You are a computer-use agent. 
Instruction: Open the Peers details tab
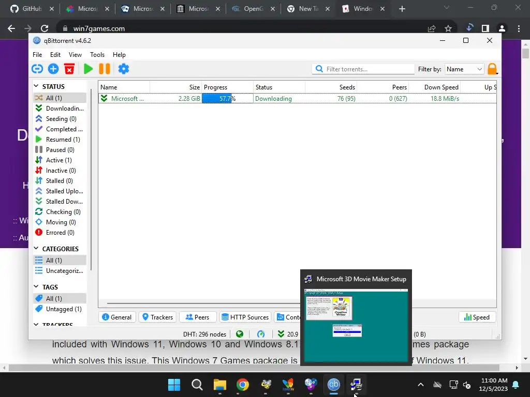[198, 317]
